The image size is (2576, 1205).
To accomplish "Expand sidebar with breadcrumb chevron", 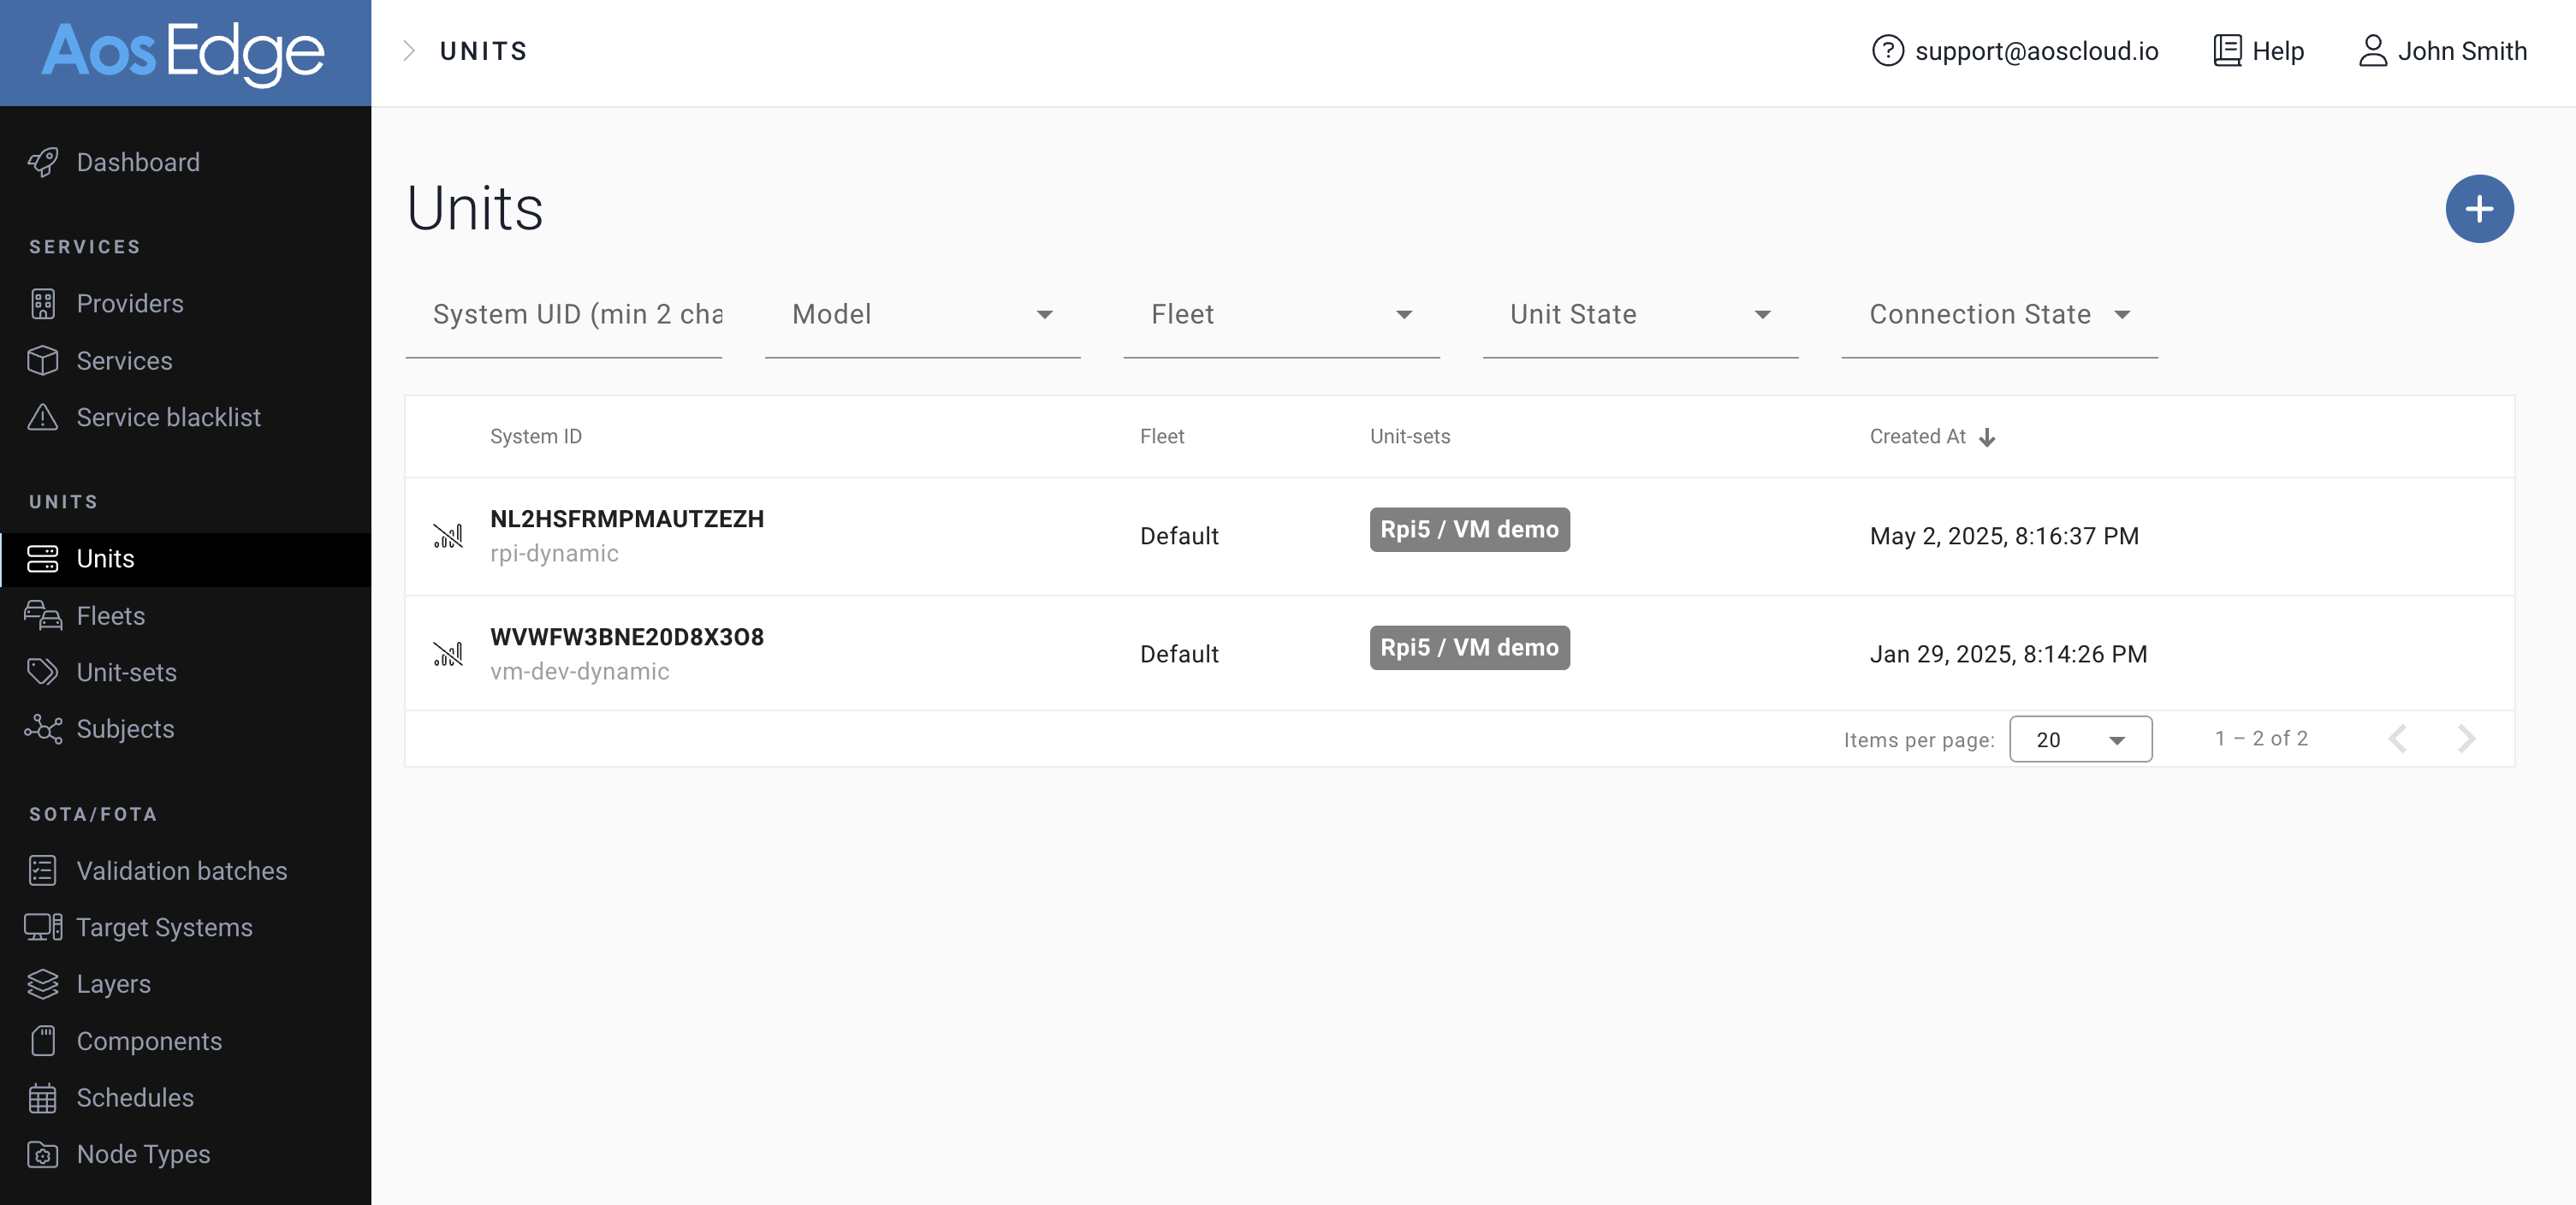I will (x=408, y=51).
